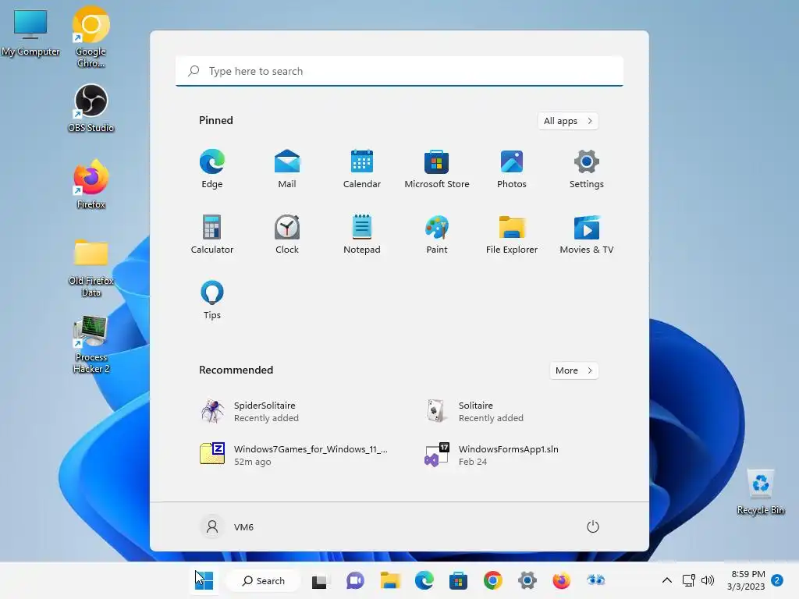Click the power button in Start menu
The height and width of the screenshot is (599, 799).
(x=593, y=526)
